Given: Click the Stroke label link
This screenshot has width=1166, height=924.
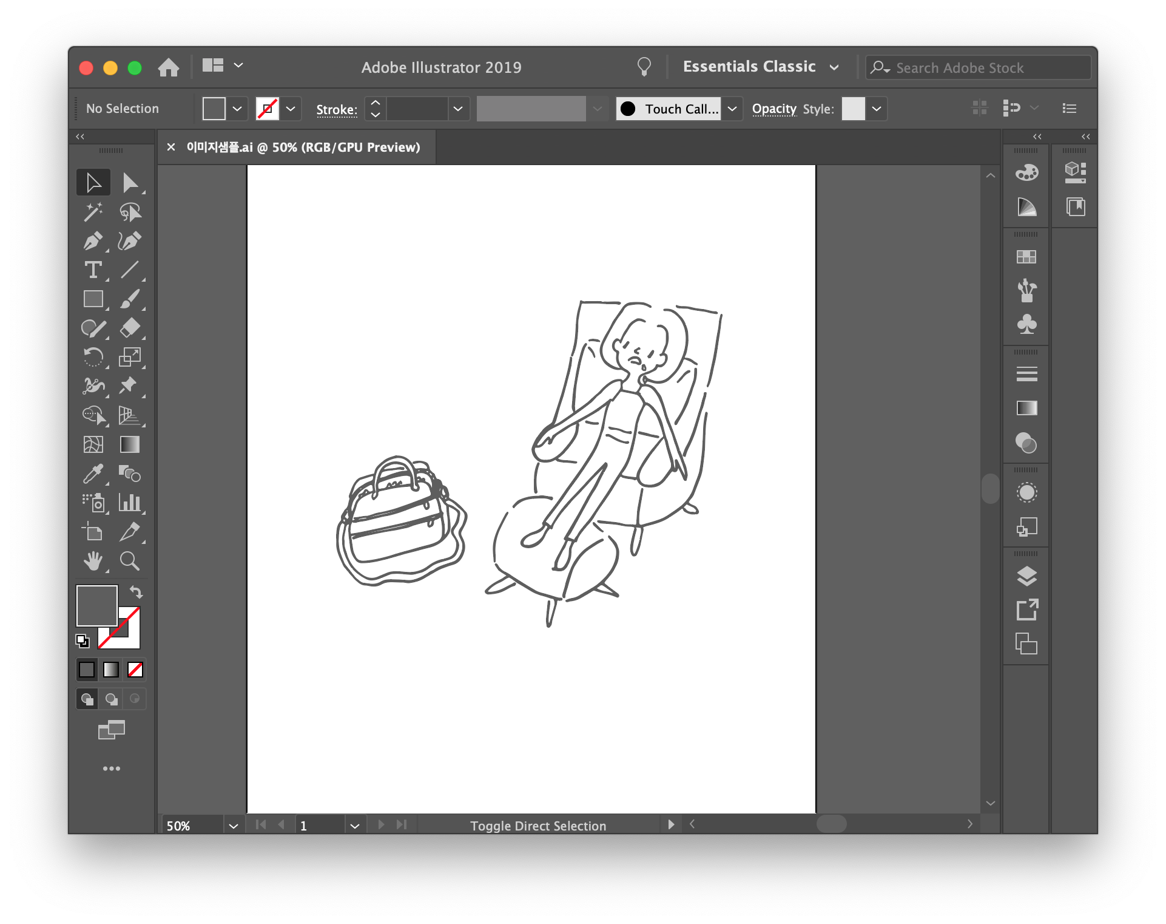Looking at the screenshot, I should pos(337,109).
